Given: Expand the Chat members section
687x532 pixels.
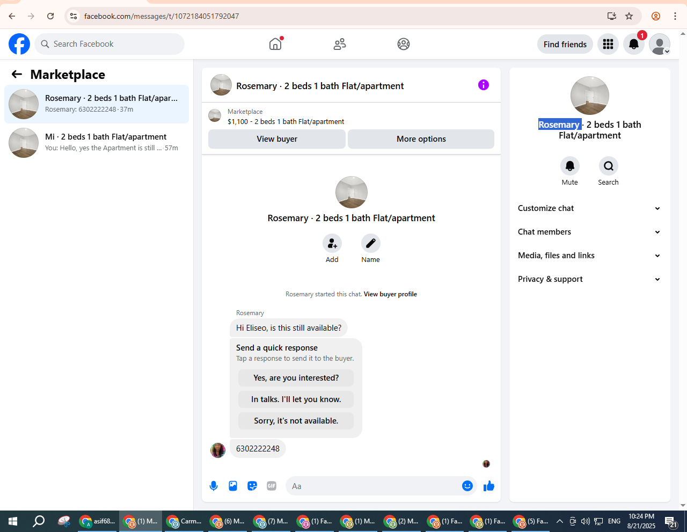Looking at the screenshot, I should click(x=590, y=232).
